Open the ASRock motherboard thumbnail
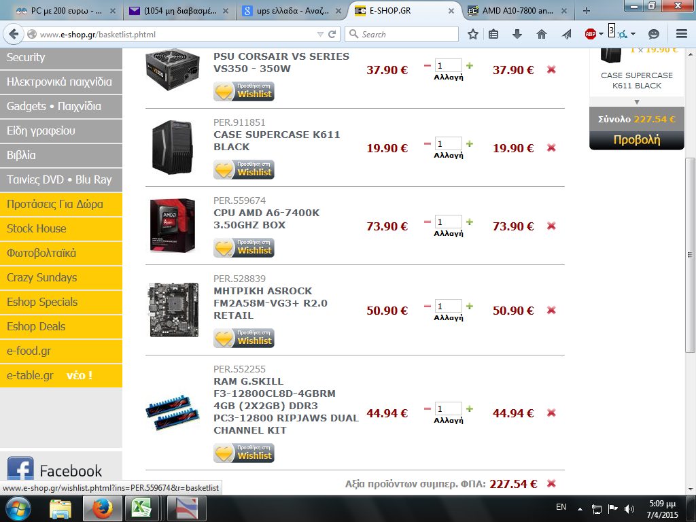 click(x=173, y=310)
